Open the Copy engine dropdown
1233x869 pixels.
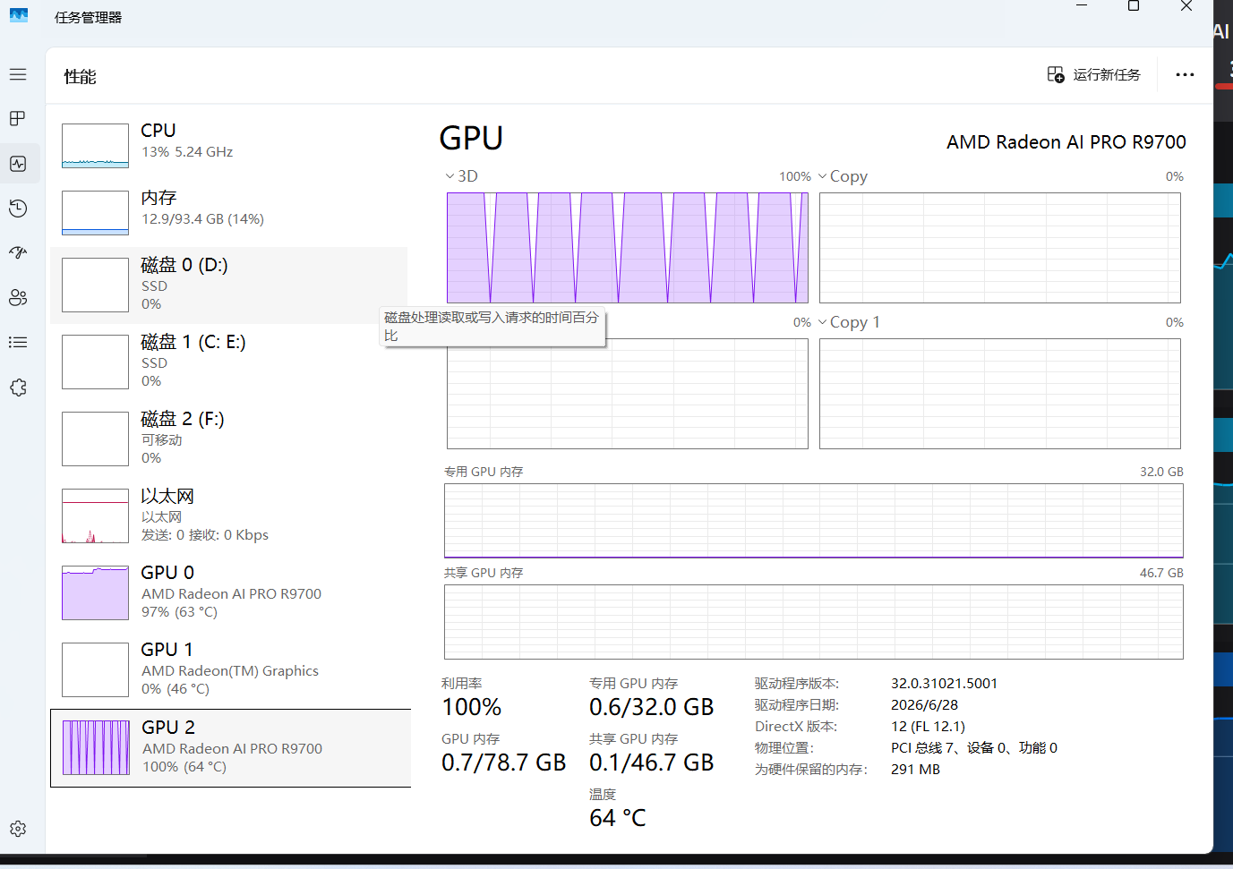[843, 176]
